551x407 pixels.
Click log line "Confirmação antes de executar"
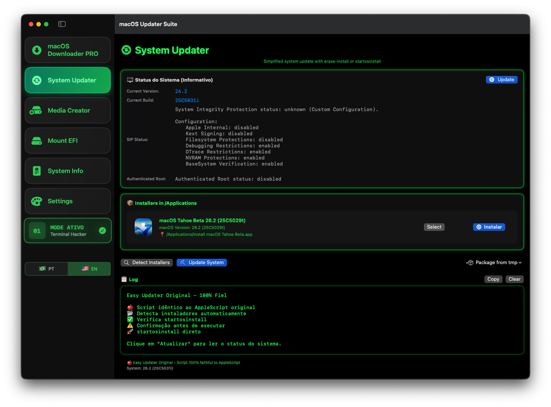pyautogui.click(x=181, y=326)
